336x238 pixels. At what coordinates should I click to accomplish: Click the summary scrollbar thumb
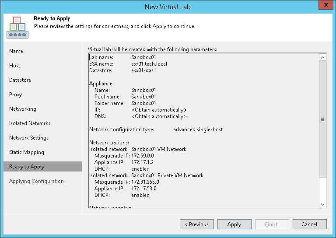coord(323,119)
